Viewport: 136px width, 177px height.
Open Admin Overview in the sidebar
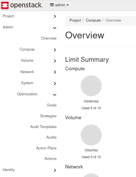49,38
